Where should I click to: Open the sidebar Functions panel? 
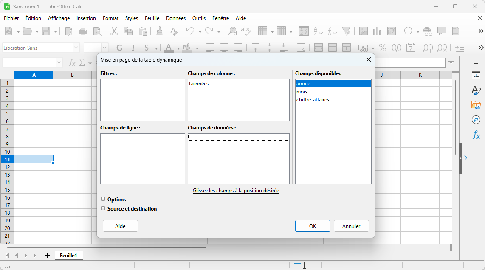click(x=476, y=135)
